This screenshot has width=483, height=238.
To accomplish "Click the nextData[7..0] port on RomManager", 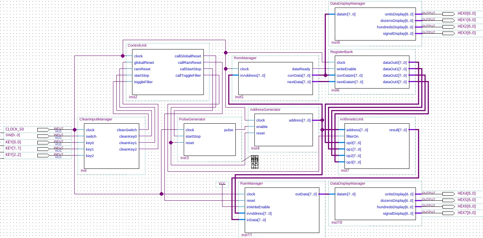I will point(299,82).
